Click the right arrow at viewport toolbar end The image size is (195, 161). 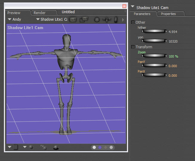[123, 19]
